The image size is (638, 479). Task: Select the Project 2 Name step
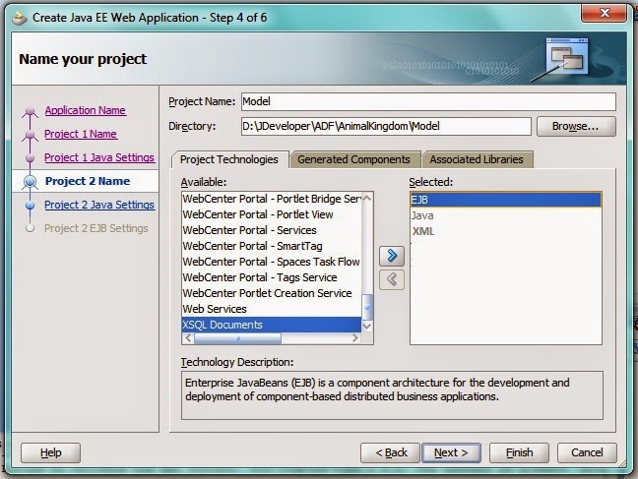coord(88,181)
